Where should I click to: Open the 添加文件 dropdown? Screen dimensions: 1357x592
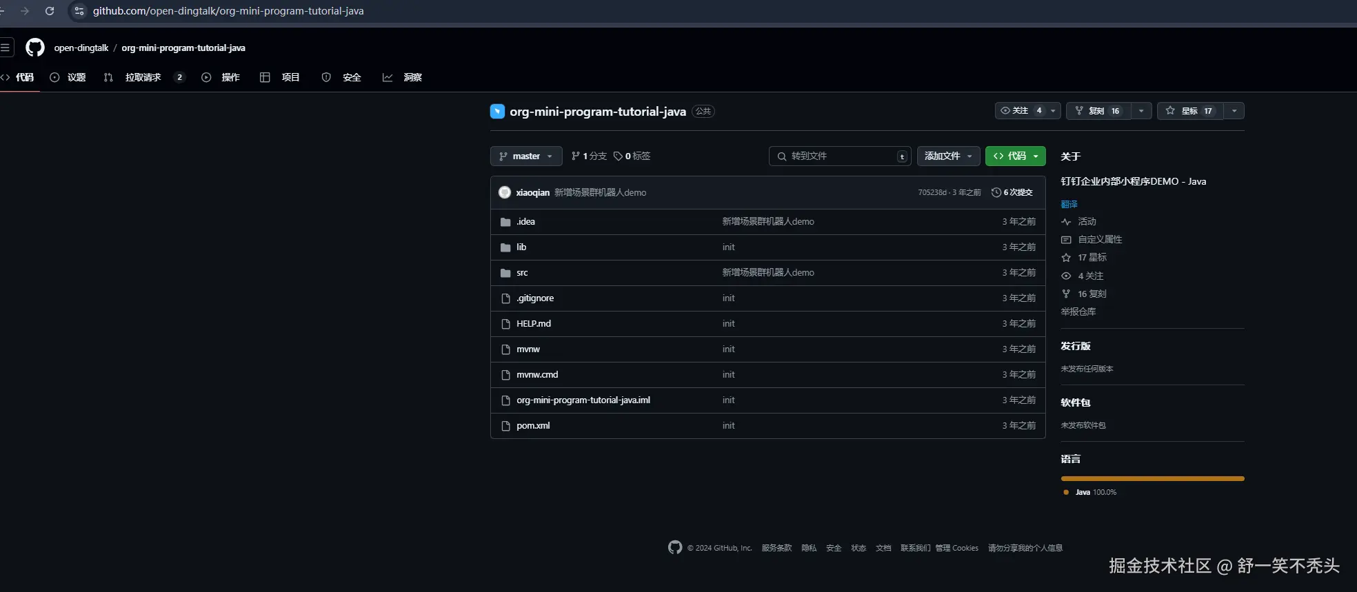pyautogui.click(x=948, y=156)
